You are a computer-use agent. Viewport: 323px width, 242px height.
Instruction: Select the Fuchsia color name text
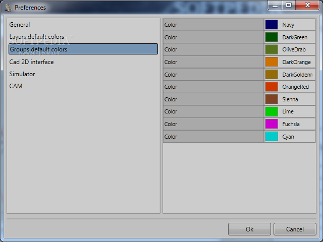coord(291,124)
